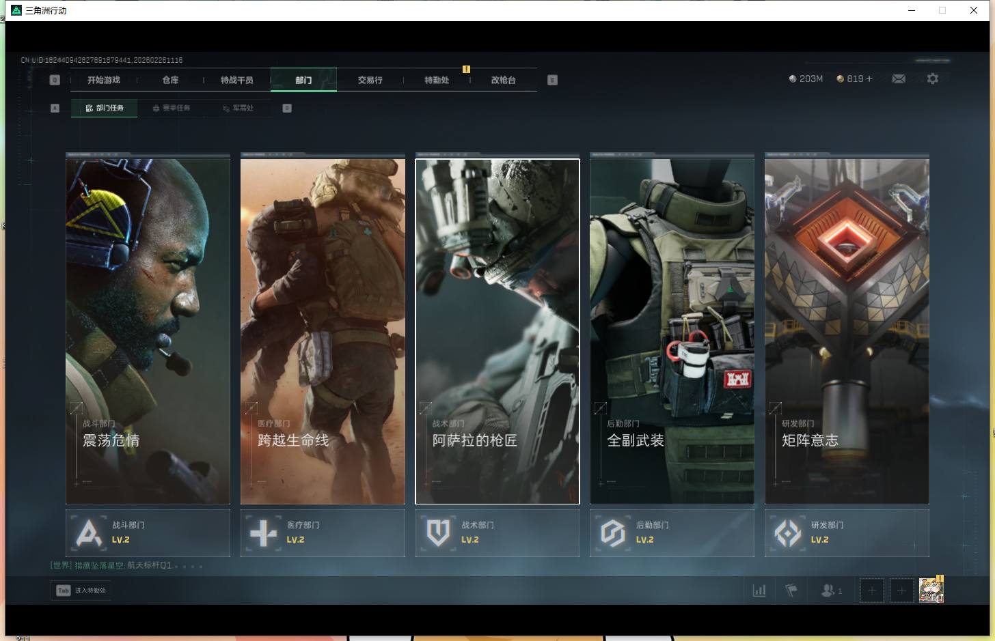This screenshot has width=995, height=641.
Task: Go to the 改枪台 tab
Action: 503,80
